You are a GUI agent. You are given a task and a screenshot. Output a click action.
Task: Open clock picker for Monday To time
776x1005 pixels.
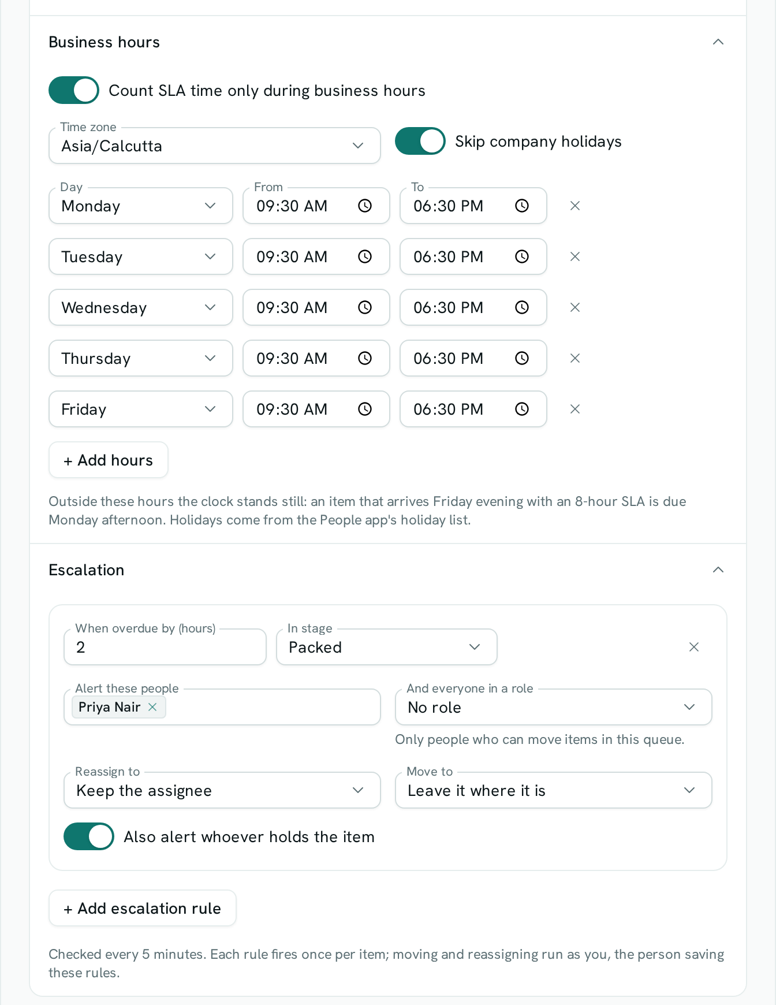pos(522,206)
